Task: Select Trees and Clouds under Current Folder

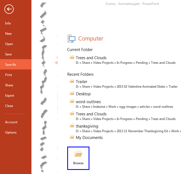Action: pos(91,58)
